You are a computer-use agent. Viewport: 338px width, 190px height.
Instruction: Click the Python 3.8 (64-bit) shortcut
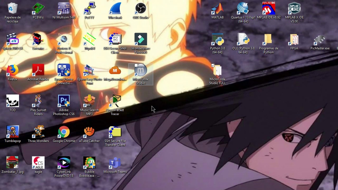[x=217, y=39]
